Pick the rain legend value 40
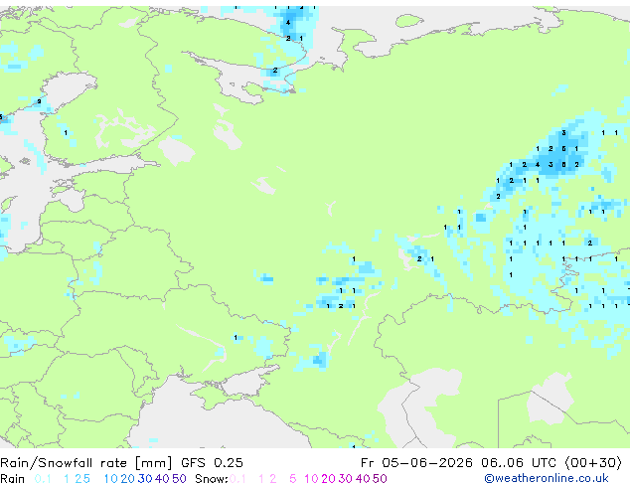This screenshot has height=487, width=630. tap(162, 479)
